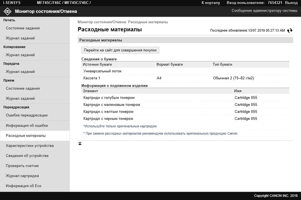Viewport: 301px width, 200px height.
Task: Open «Журнал картриджа»
Action: click(x=22, y=176)
